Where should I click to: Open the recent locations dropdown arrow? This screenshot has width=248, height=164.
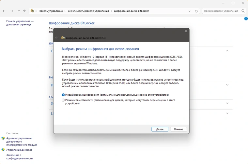[x=18, y=11]
